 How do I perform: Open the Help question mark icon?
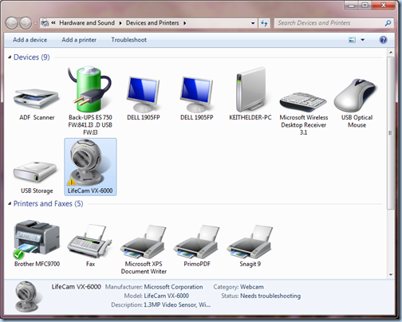(x=383, y=40)
